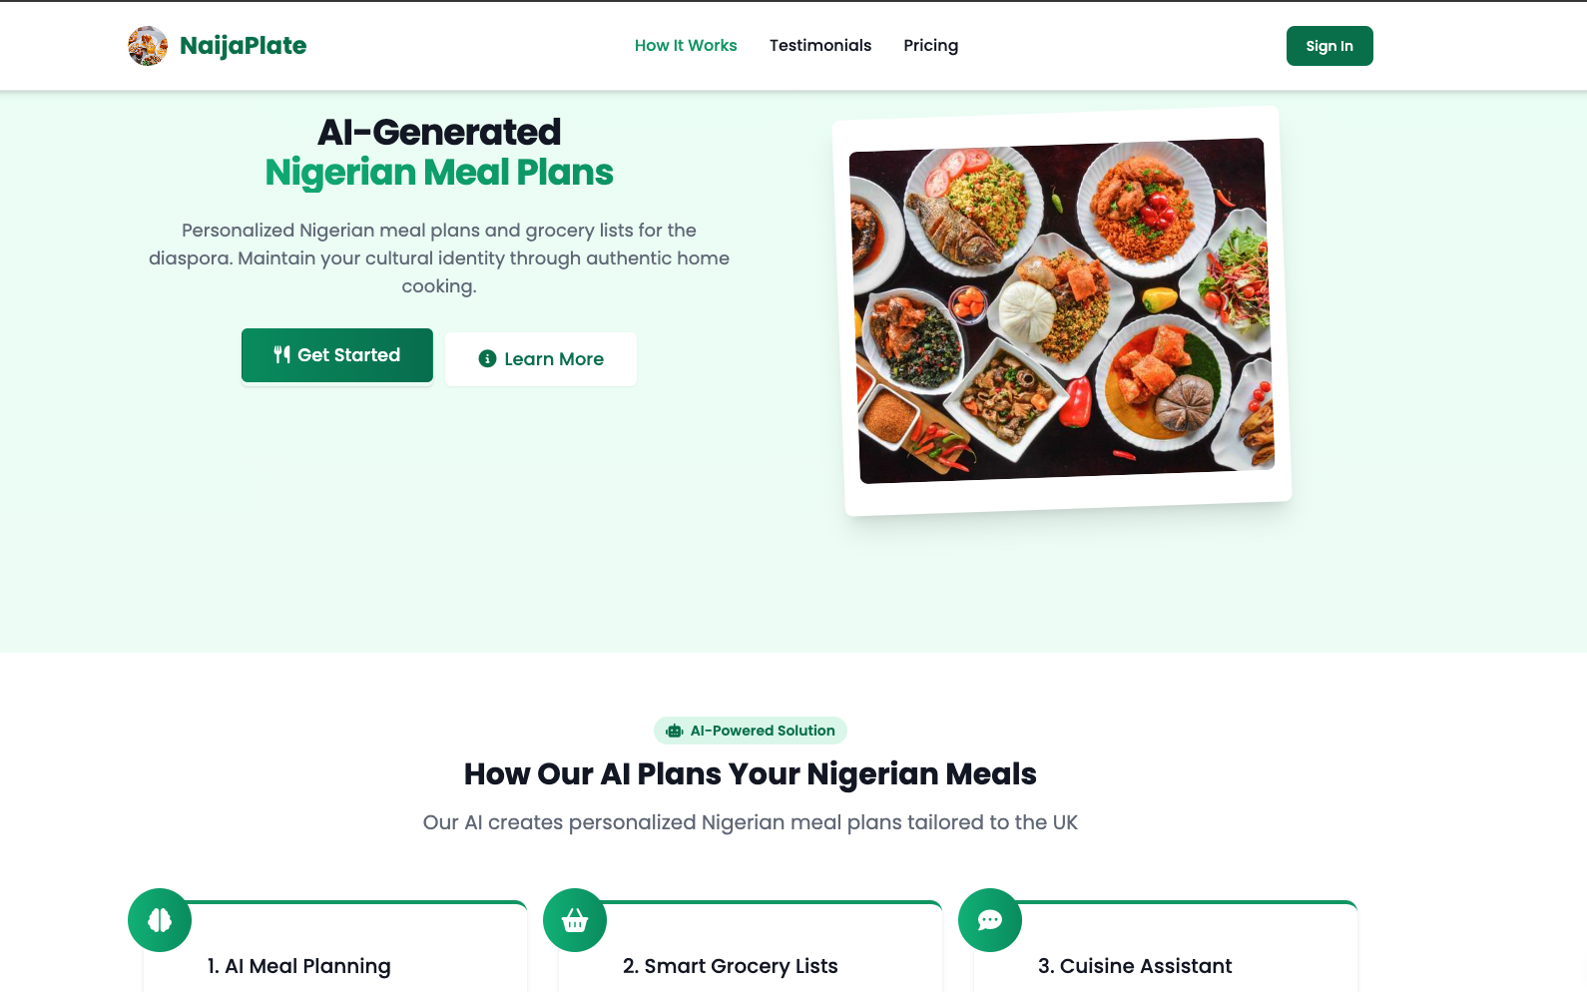Click the Get Started button
The width and height of the screenshot is (1587, 992).
(x=337, y=355)
